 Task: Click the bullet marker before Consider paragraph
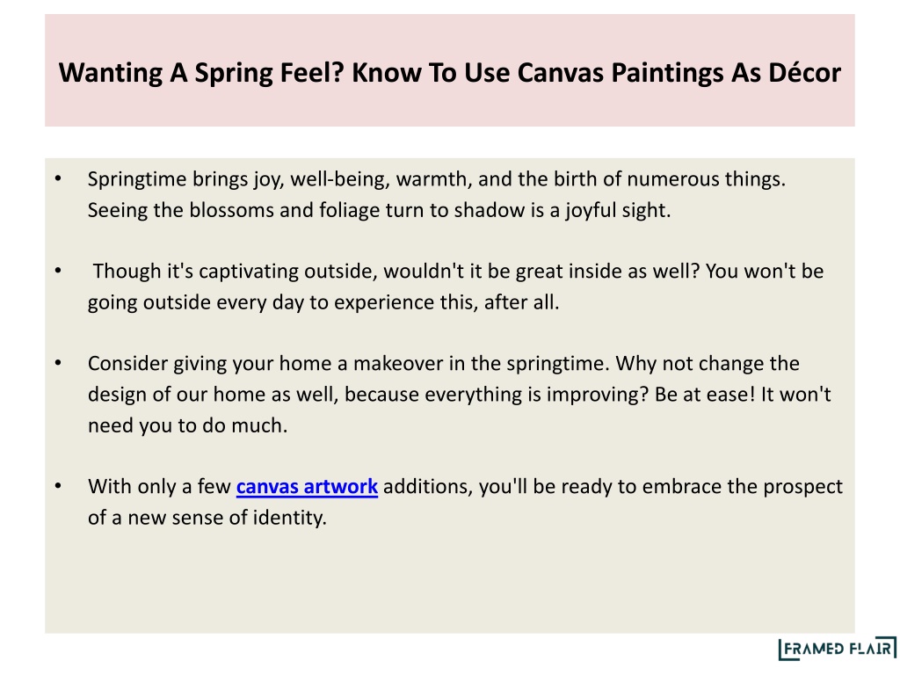click(58, 363)
